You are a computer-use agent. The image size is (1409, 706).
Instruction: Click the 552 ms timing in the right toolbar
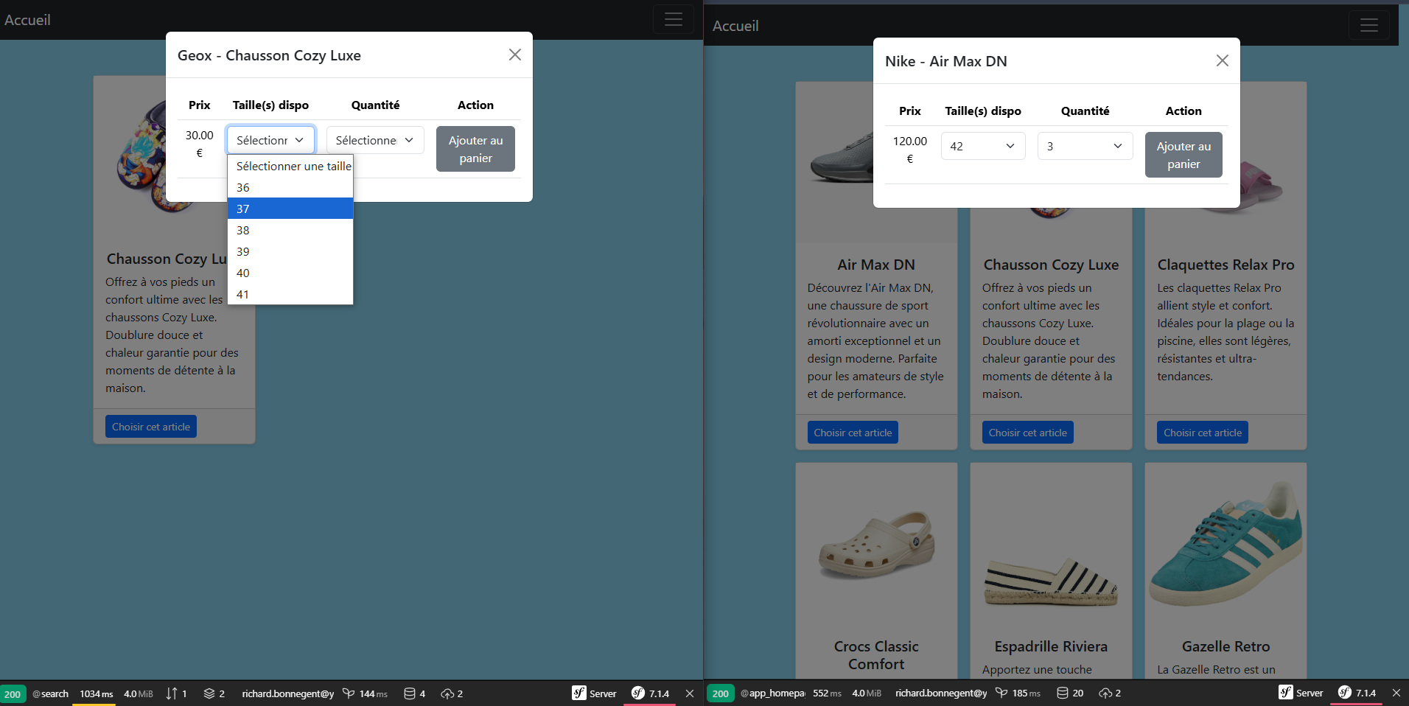(827, 693)
